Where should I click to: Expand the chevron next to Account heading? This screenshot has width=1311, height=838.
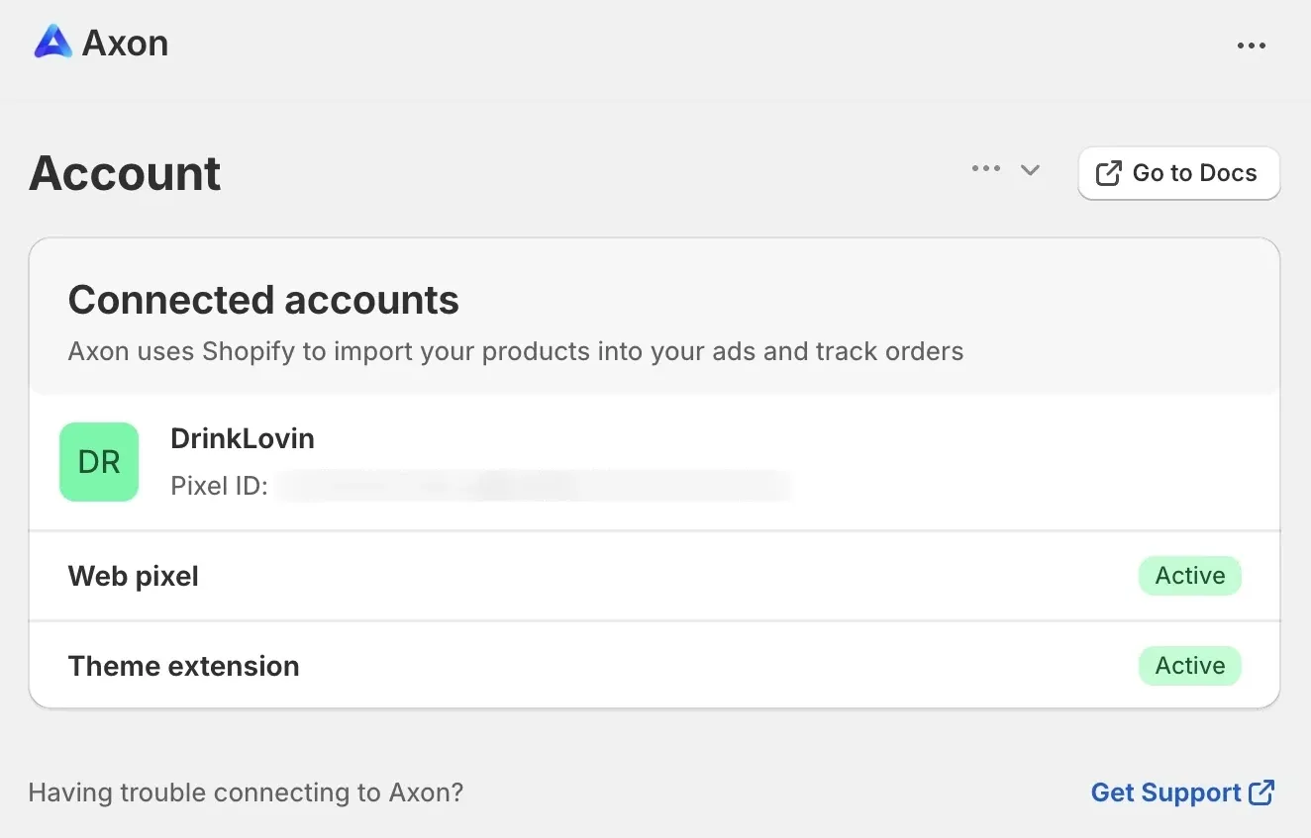[1031, 169]
